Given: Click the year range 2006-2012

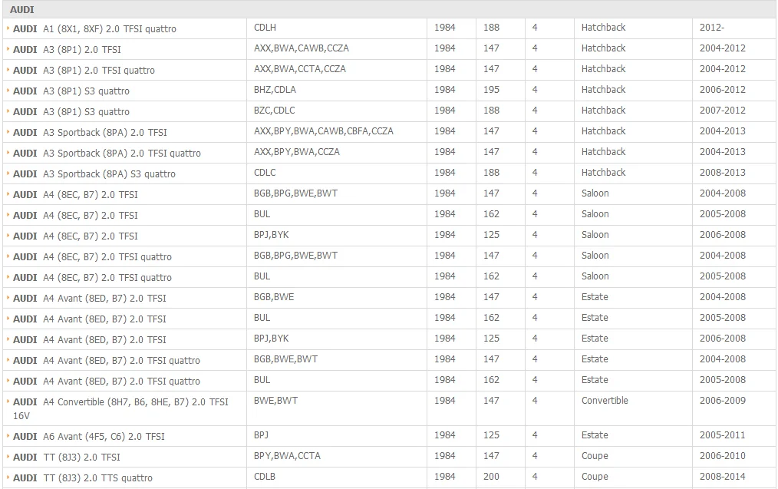Looking at the screenshot, I should (723, 90).
